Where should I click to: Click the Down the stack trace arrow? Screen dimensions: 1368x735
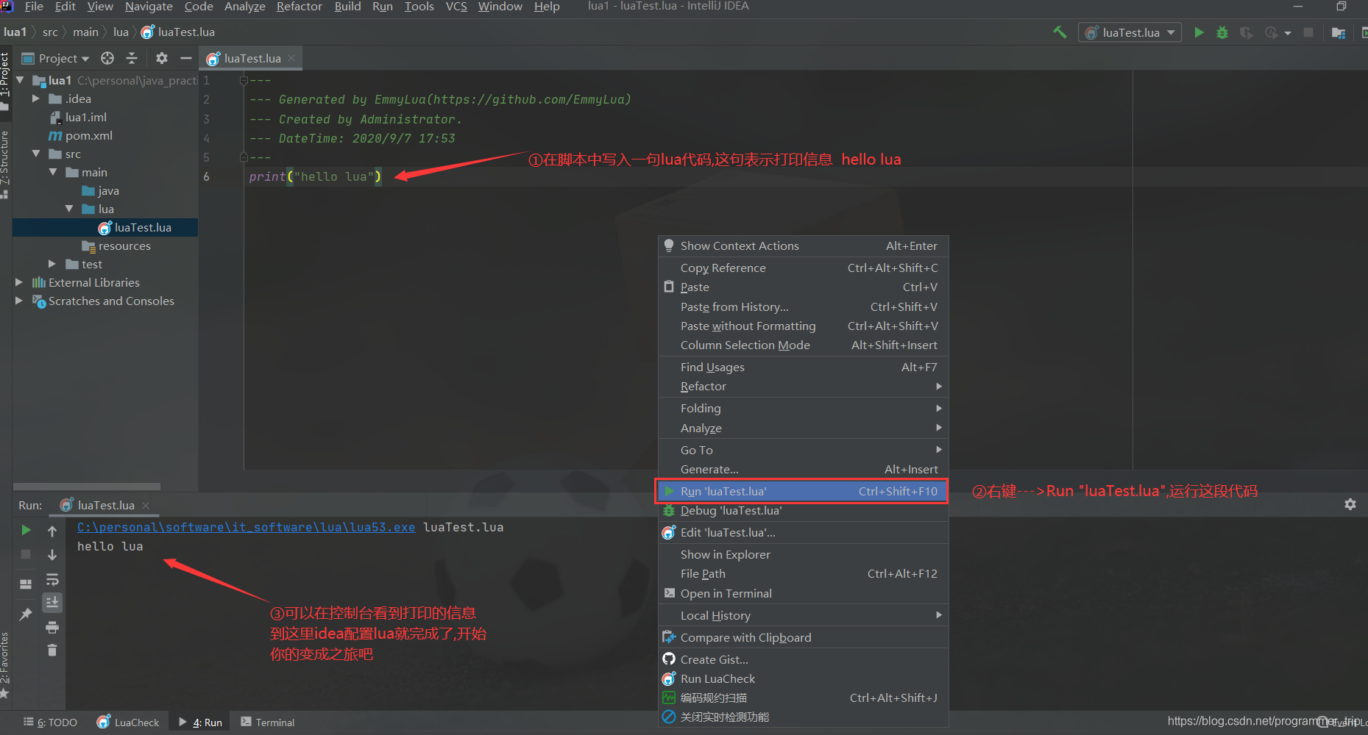pos(52,555)
